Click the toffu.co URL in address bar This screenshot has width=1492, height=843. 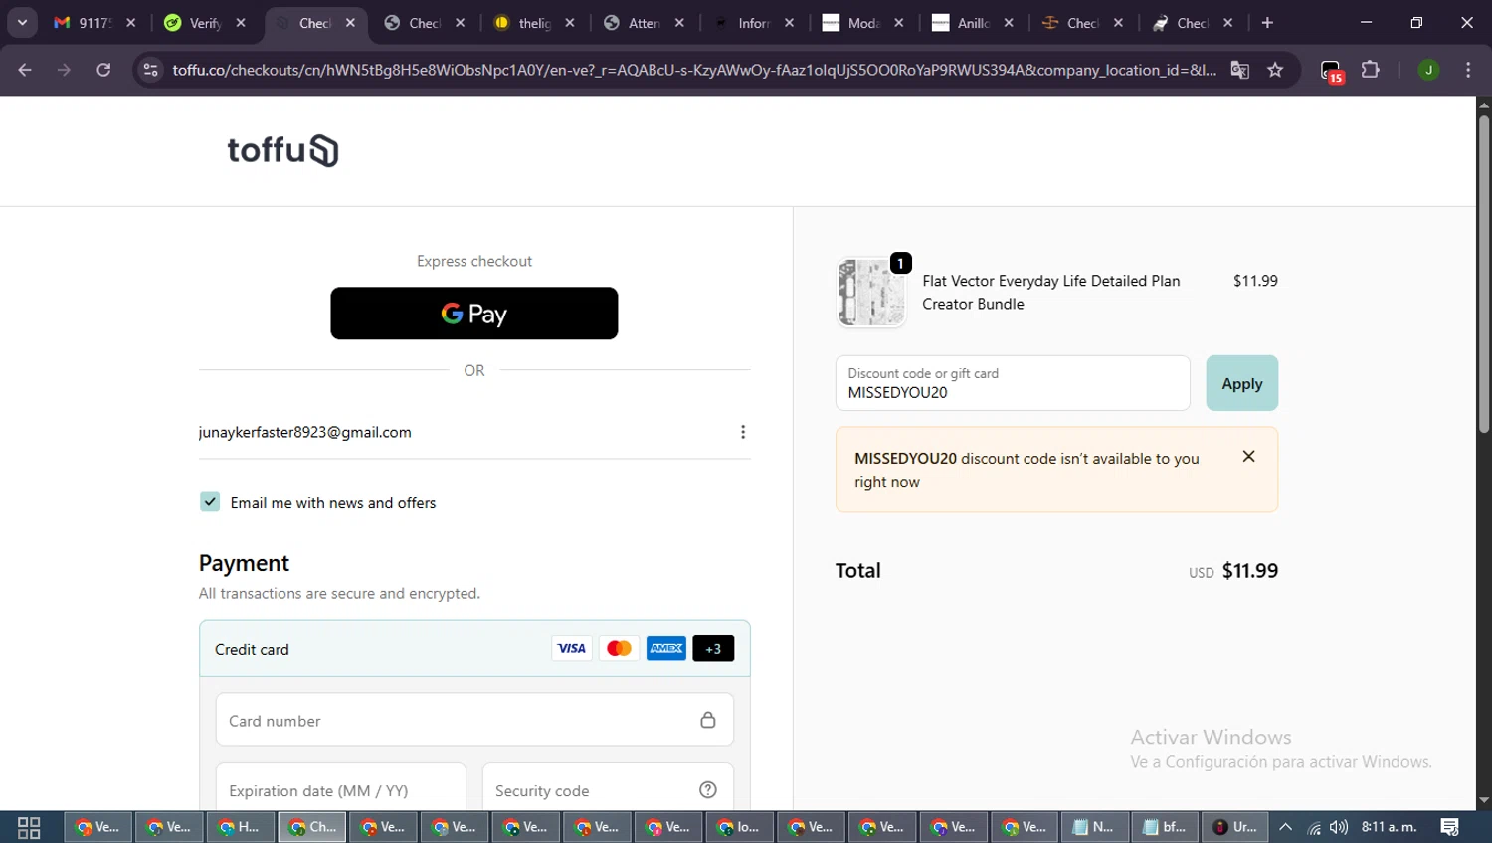coord(693,70)
